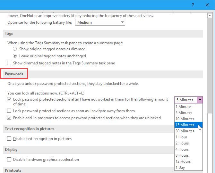Click 'You can lock all sections now' text

[46, 93]
